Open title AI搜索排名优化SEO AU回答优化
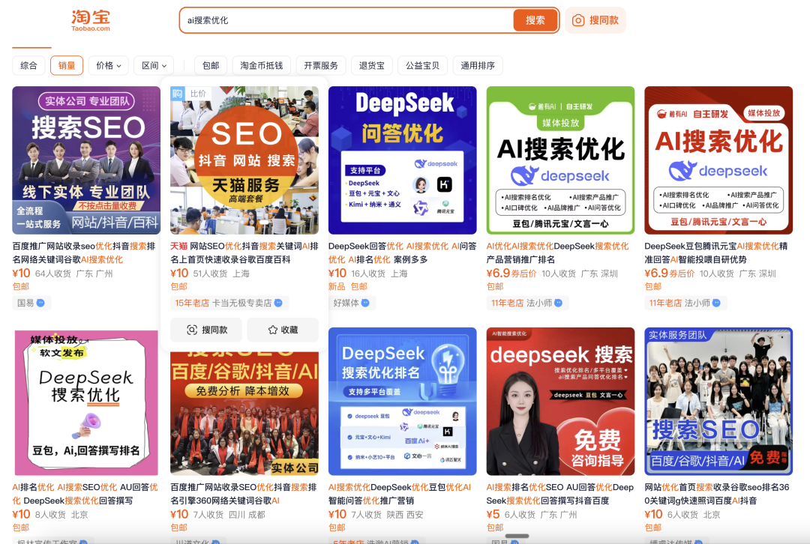This screenshot has width=810, height=544. [x=560, y=494]
